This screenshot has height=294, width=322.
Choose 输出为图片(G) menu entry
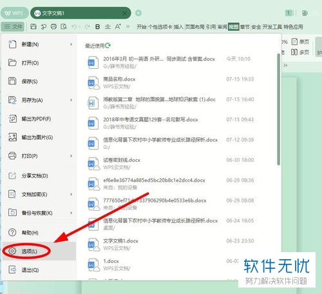coord(39,137)
